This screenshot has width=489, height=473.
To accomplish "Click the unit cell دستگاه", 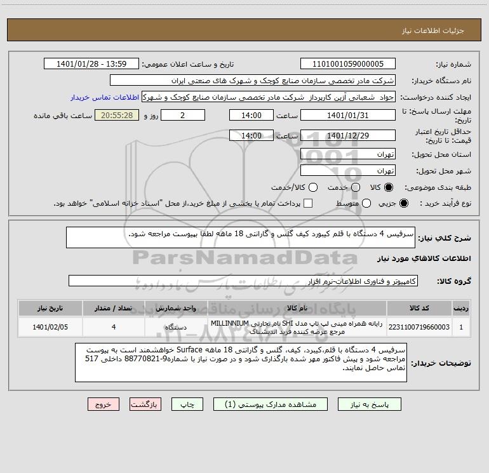I will pos(176,327).
